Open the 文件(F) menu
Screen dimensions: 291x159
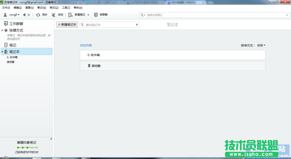pos(6,8)
